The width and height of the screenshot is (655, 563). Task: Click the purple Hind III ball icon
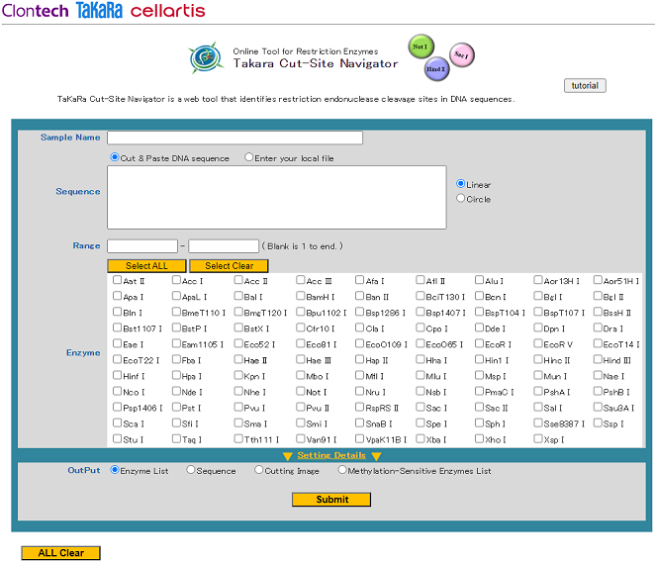click(436, 69)
